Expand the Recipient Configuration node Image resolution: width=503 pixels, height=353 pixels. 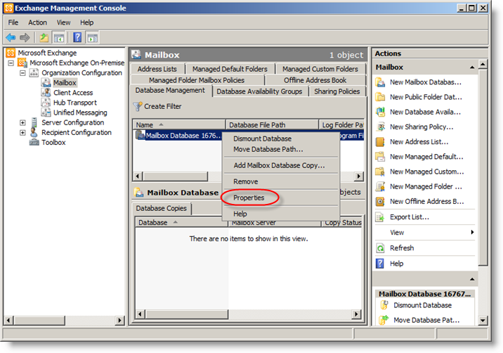click(x=22, y=133)
